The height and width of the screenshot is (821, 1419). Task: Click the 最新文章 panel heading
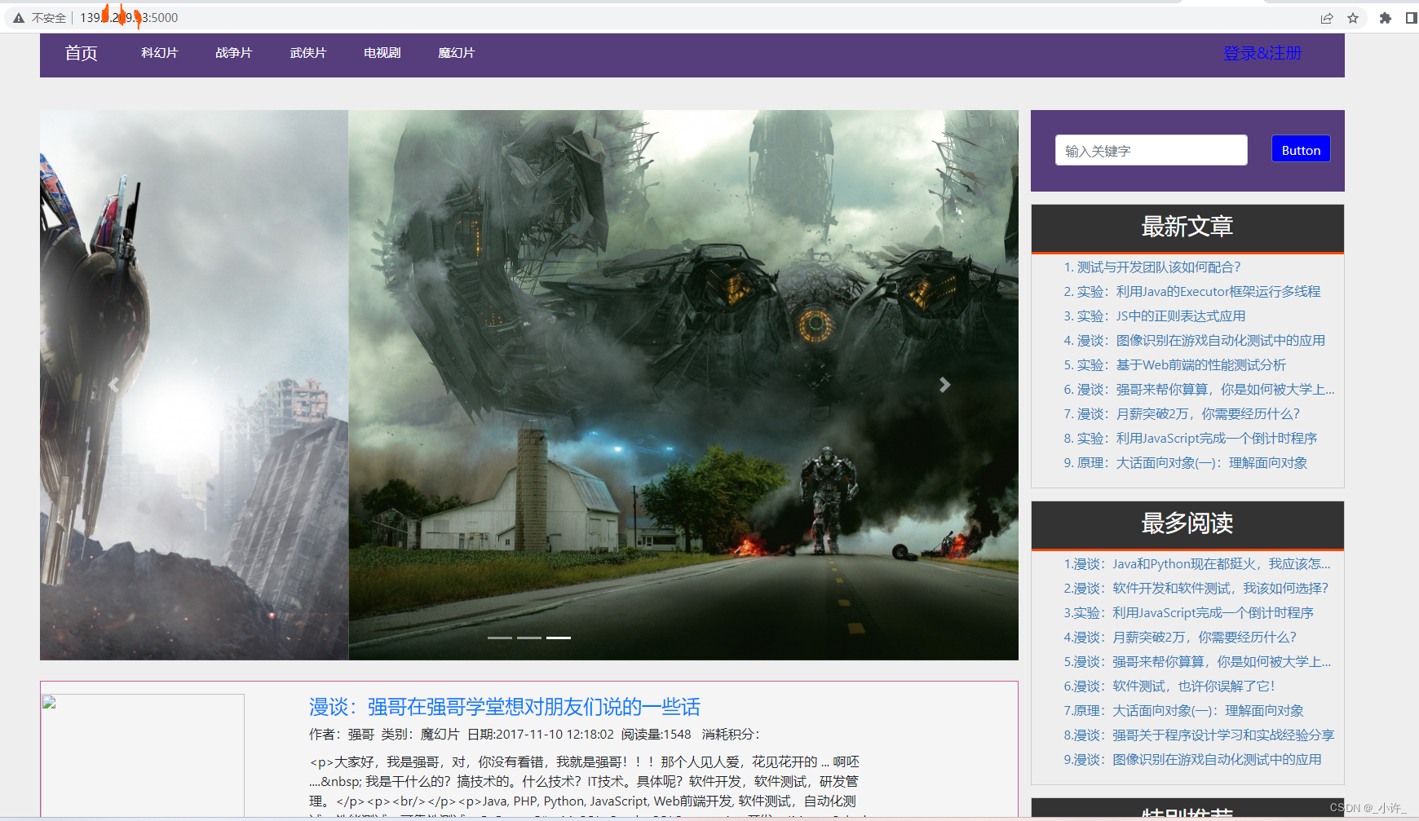[x=1187, y=227]
